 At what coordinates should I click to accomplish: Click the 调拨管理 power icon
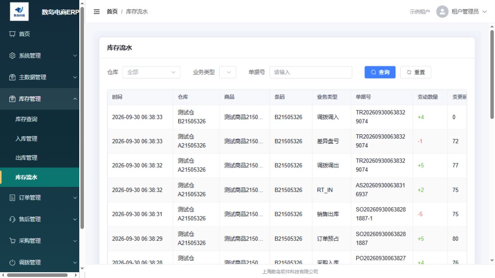pyautogui.click(x=12, y=263)
